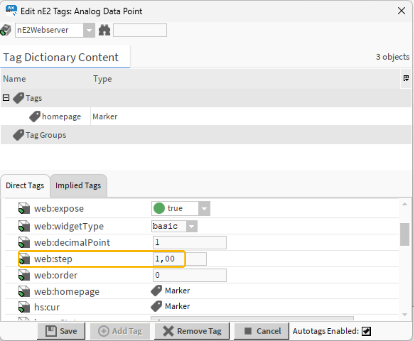Select the Direct Tags tab
414x341 pixels.
tap(25, 185)
